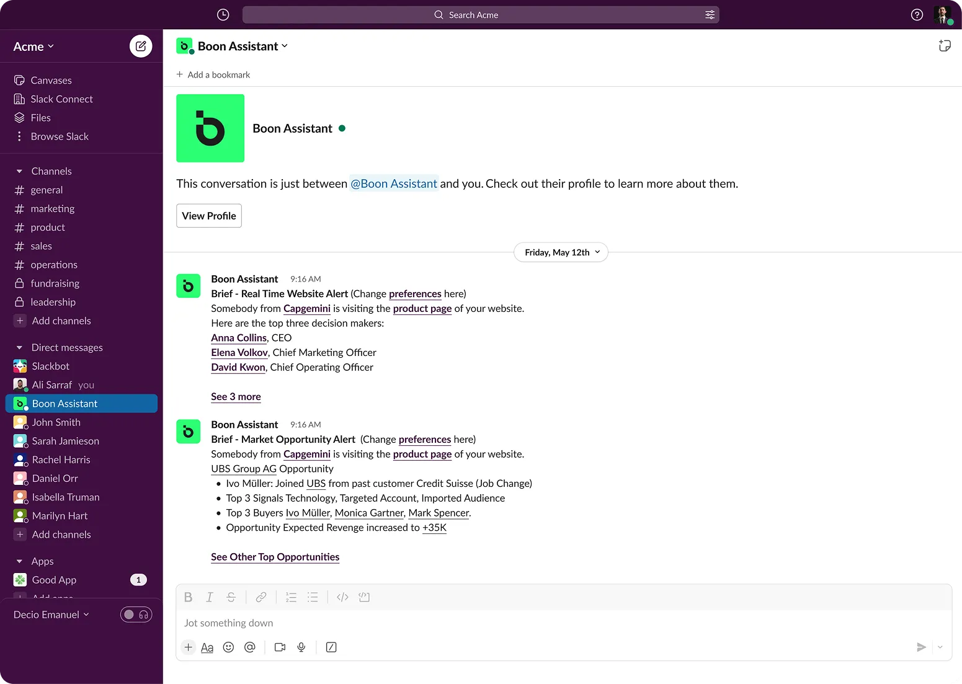Collapse the Apps section
962x684 pixels.
click(x=19, y=561)
